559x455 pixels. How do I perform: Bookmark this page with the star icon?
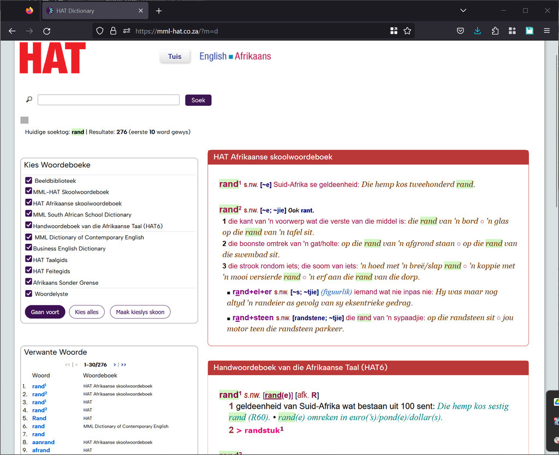point(407,31)
